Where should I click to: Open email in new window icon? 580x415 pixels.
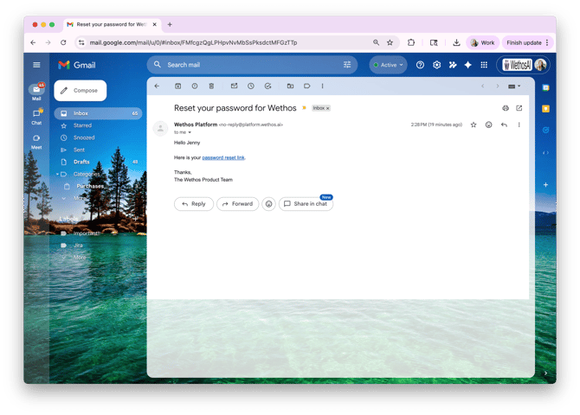click(519, 108)
